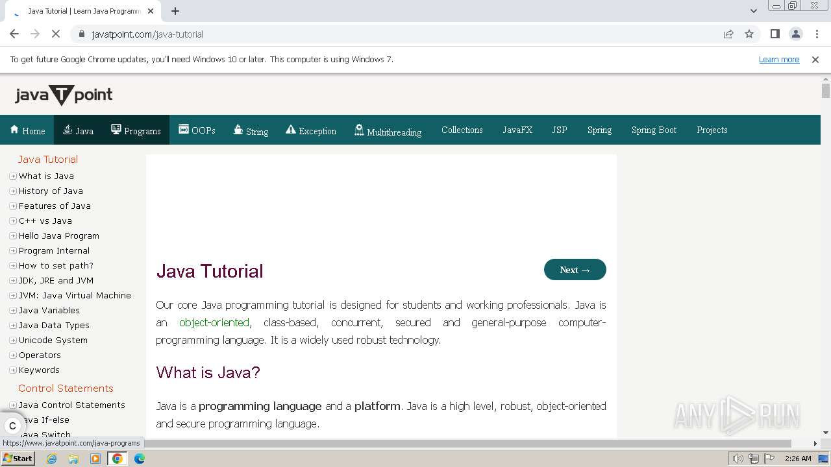Open Windows Explorer from the taskbar

[x=73, y=459]
